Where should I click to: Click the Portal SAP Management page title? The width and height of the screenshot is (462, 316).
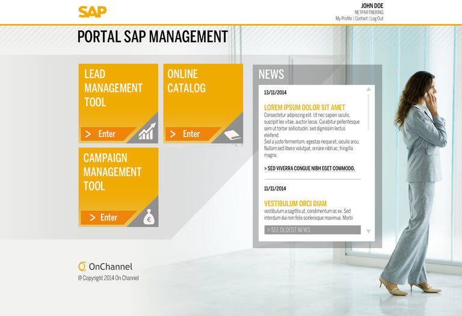[153, 37]
